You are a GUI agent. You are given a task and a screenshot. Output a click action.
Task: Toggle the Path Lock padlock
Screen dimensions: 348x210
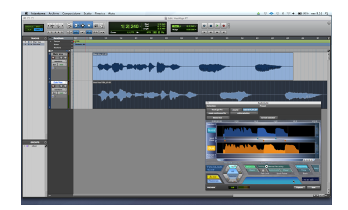(x=263, y=170)
